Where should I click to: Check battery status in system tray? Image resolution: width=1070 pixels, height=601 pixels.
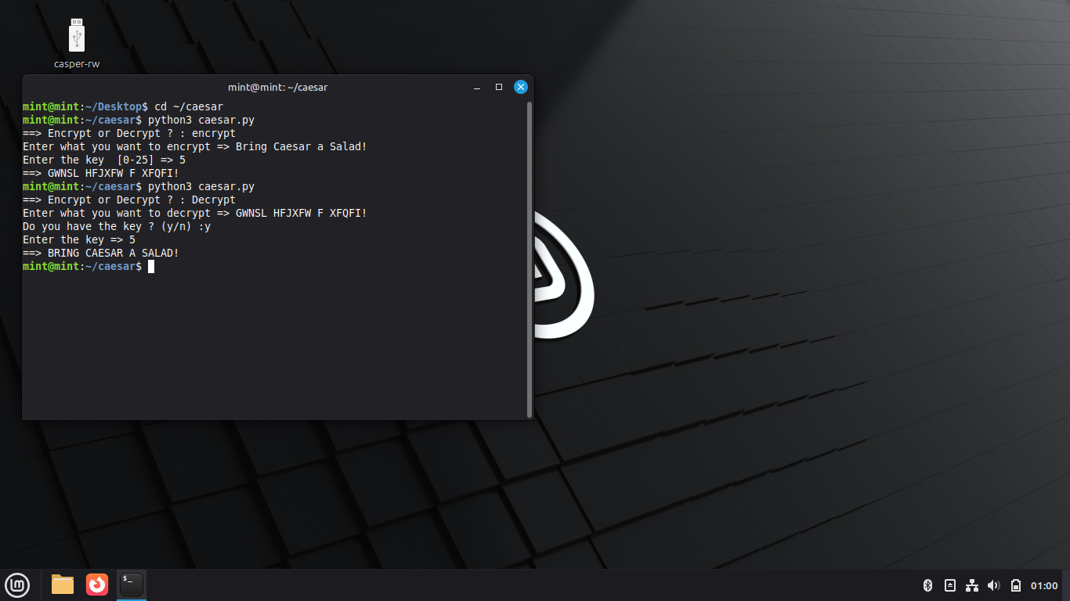point(1016,585)
